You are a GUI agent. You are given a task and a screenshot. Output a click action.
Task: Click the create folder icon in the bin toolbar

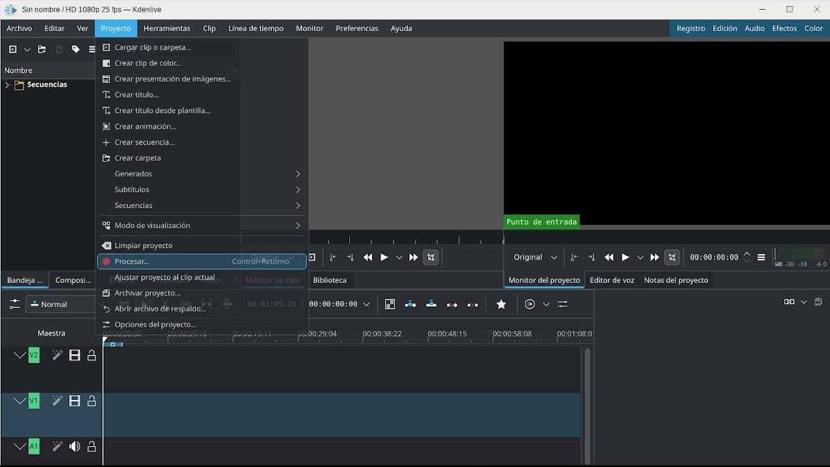42,49
